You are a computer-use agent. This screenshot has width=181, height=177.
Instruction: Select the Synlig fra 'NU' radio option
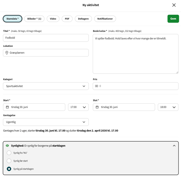pos(9,153)
